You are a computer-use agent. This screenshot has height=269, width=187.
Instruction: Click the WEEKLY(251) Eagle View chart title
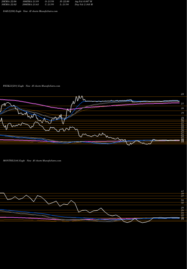(x=31, y=86)
